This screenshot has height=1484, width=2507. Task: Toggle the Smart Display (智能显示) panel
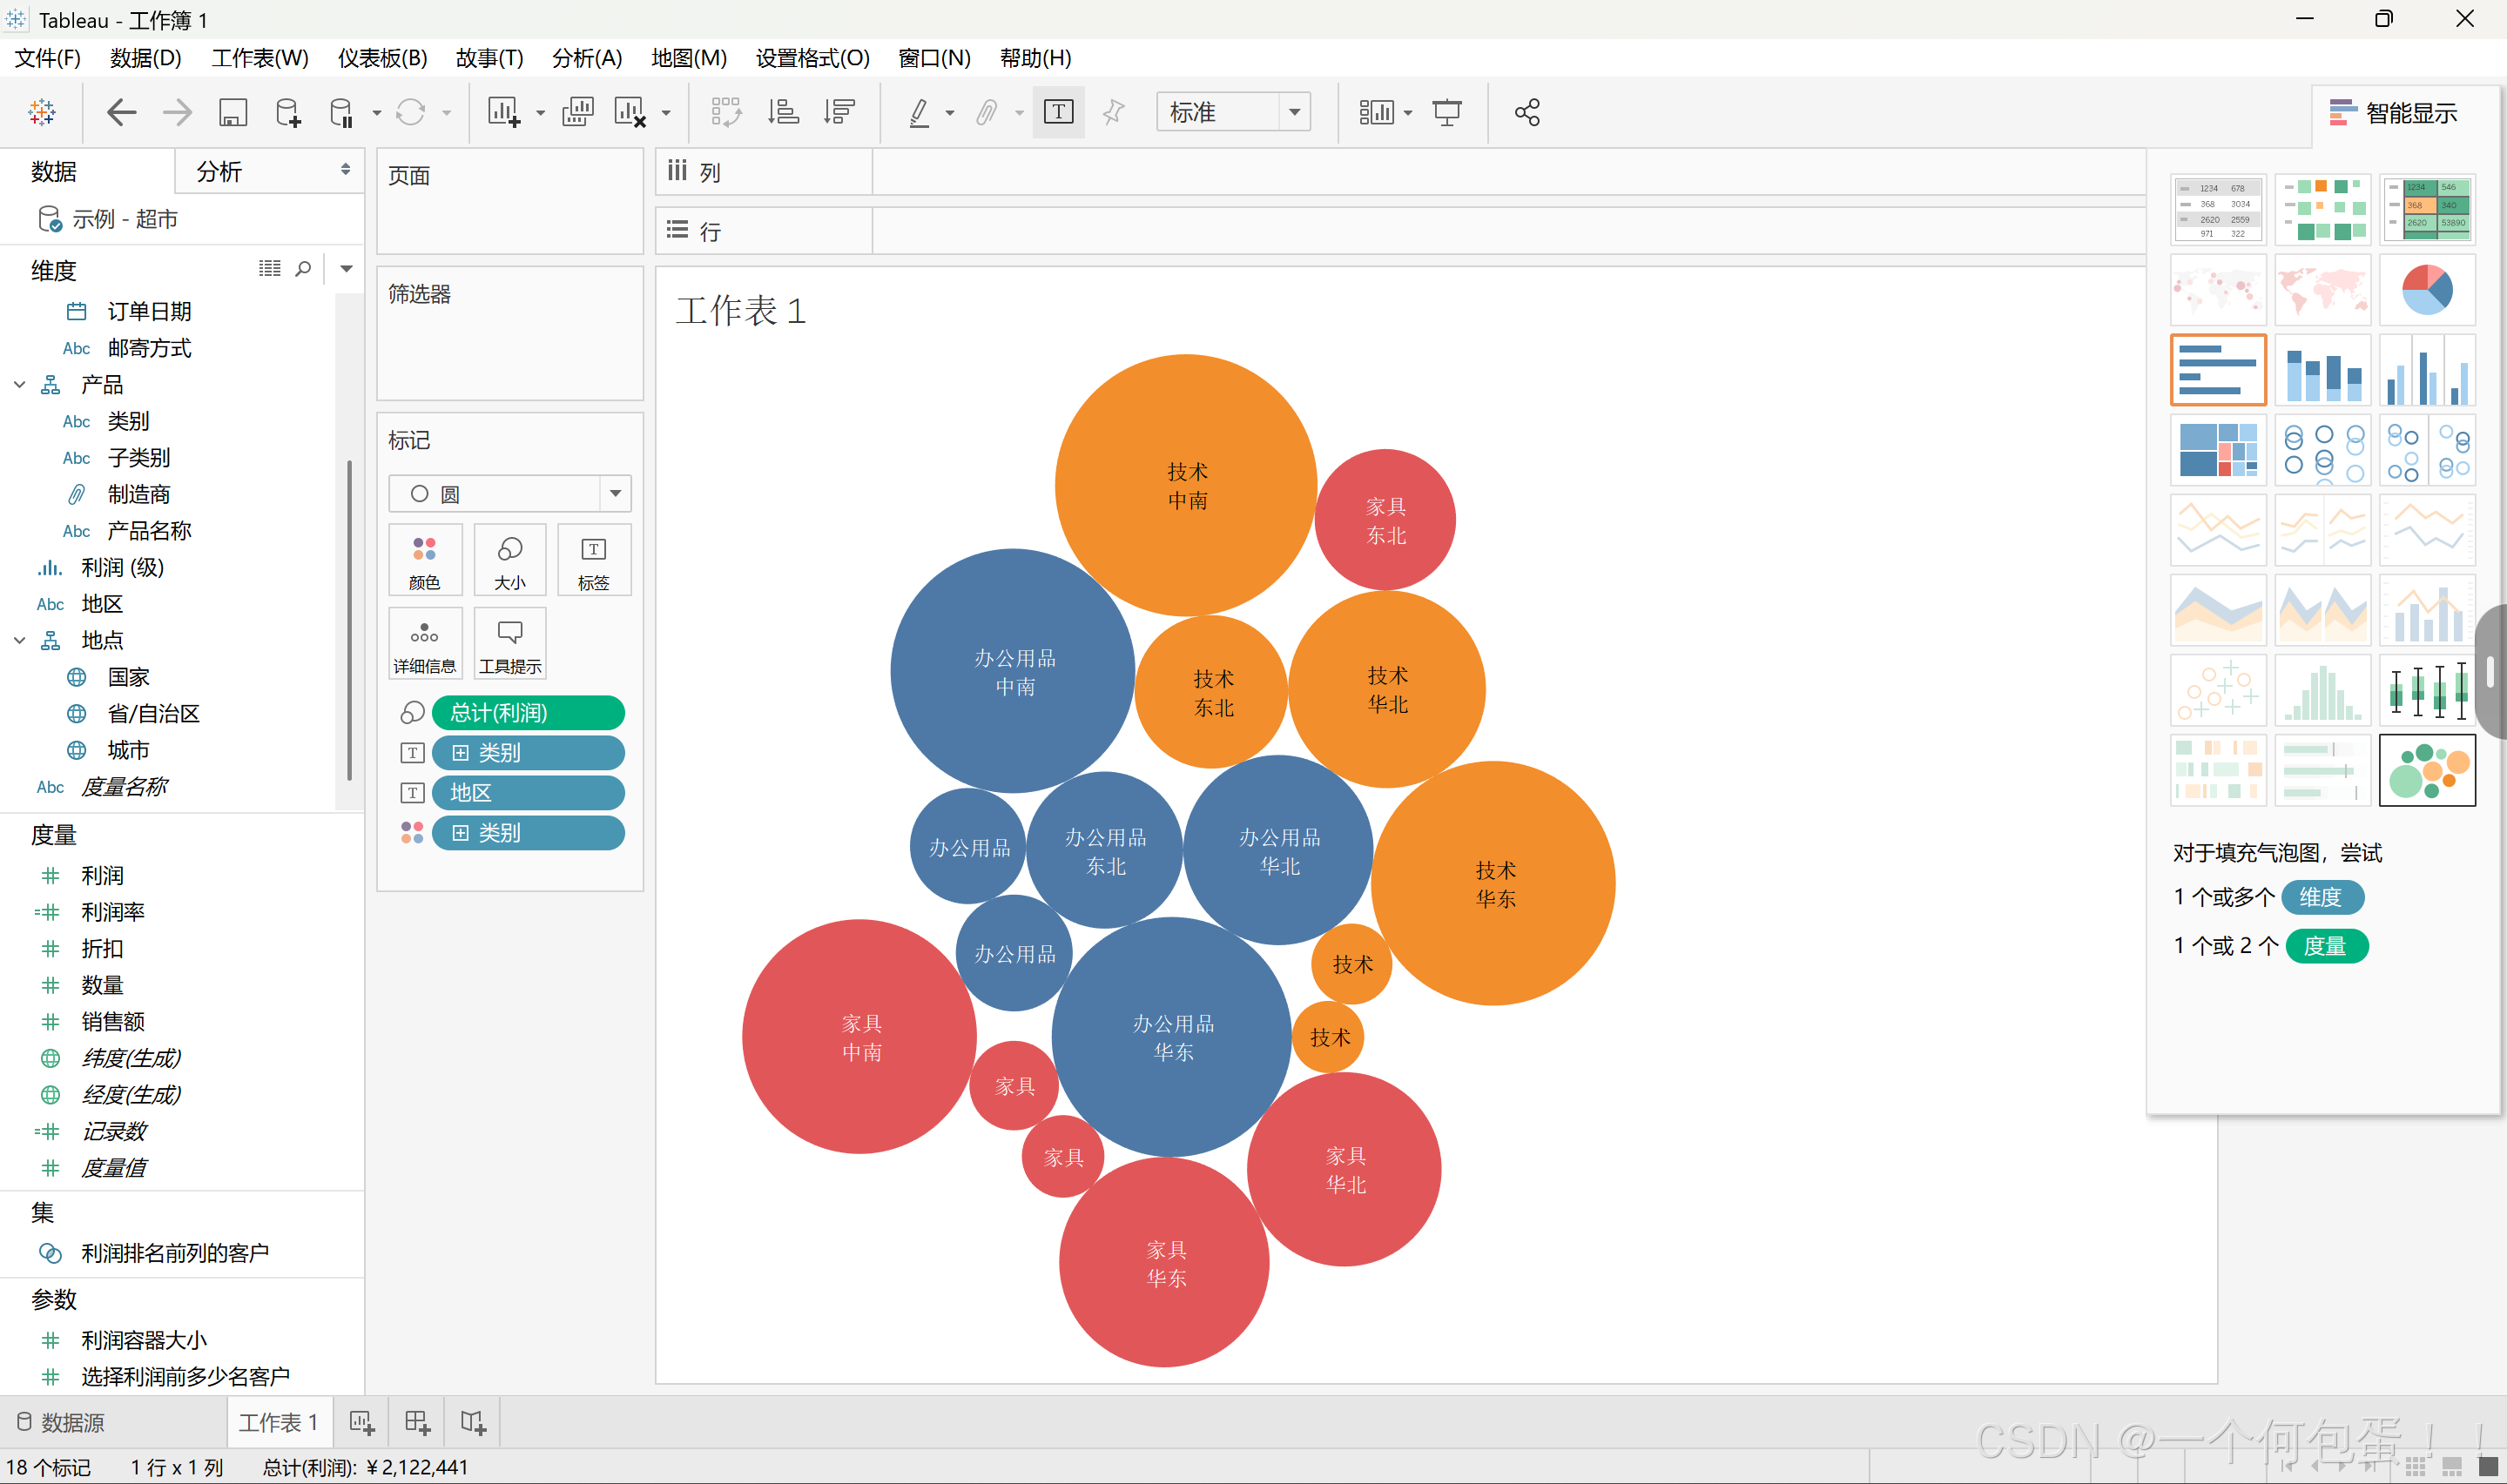pos(2395,113)
